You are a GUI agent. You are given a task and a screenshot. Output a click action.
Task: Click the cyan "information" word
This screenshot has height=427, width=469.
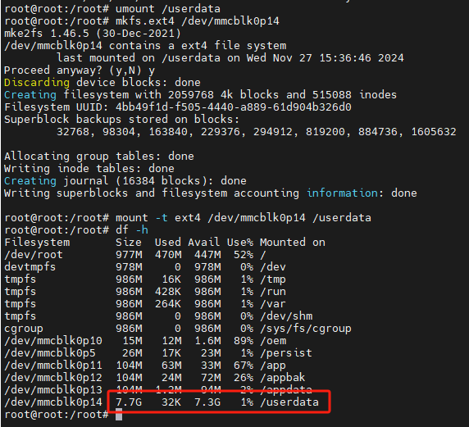pyautogui.click(x=342, y=193)
